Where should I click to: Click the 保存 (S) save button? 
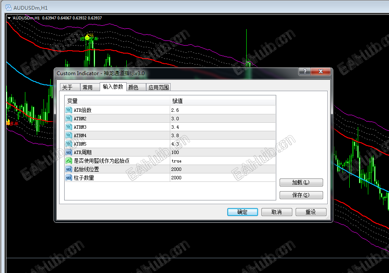(x=301, y=195)
